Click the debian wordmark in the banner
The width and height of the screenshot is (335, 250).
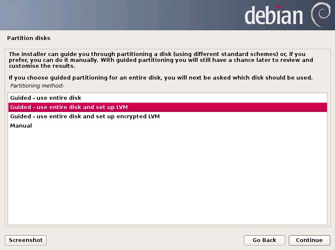274,15
